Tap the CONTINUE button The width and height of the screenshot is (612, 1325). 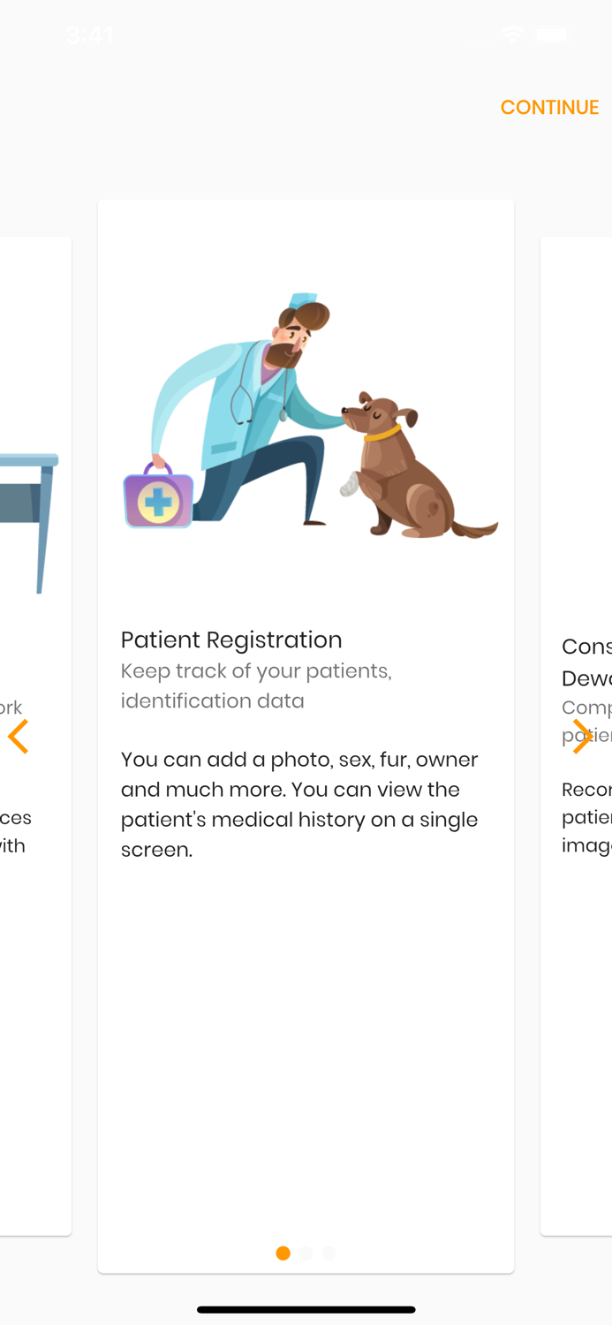point(549,107)
